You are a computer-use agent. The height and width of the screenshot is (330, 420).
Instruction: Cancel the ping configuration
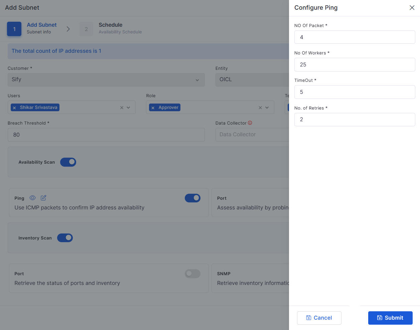(x=319, y=318)
